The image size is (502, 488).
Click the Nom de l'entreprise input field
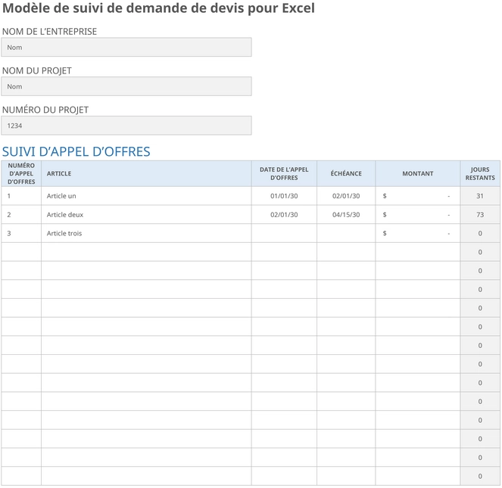126,48
